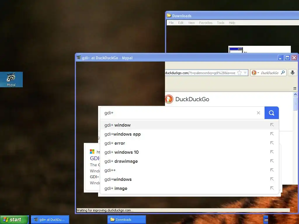
Task: Click the duckduckgo.com address bar URL
Action: pos(200,73)
